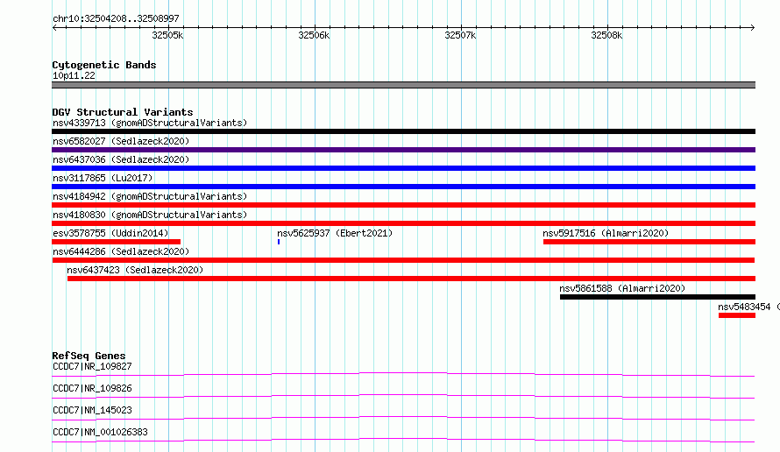780x452 pixels.
Task: Click the red nsv6444286 variant bar
Action: pos(403,260)
